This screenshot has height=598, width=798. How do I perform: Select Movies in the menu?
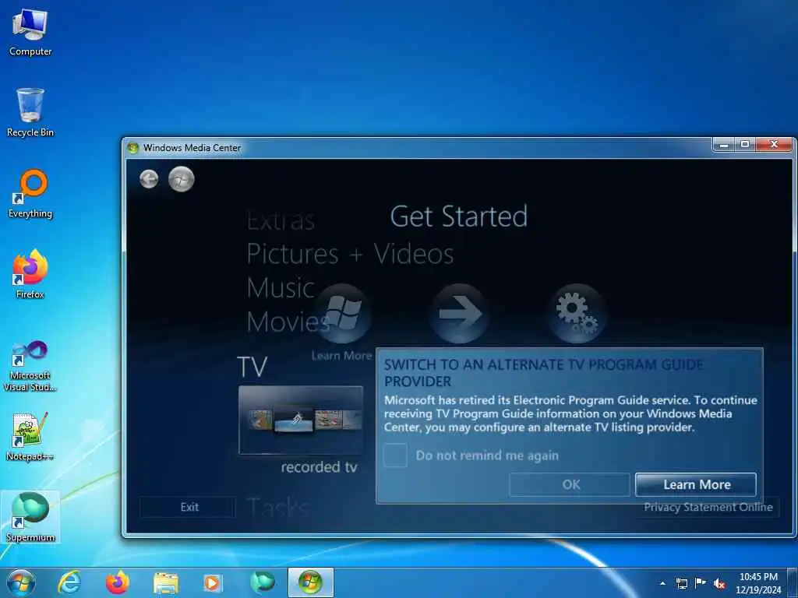(288, 322)
